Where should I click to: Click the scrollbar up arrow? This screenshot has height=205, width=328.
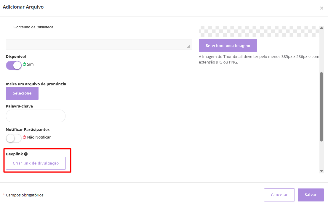pyautogui.click(x=321, y=28)
